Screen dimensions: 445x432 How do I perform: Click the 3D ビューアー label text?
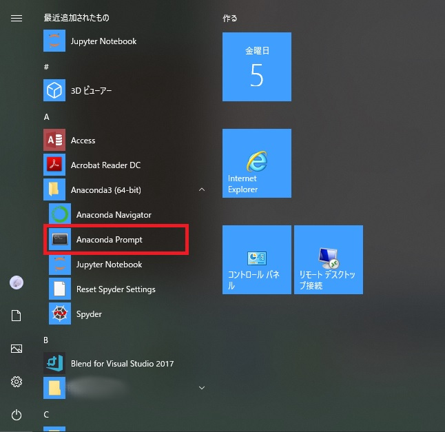click(91, 91)
